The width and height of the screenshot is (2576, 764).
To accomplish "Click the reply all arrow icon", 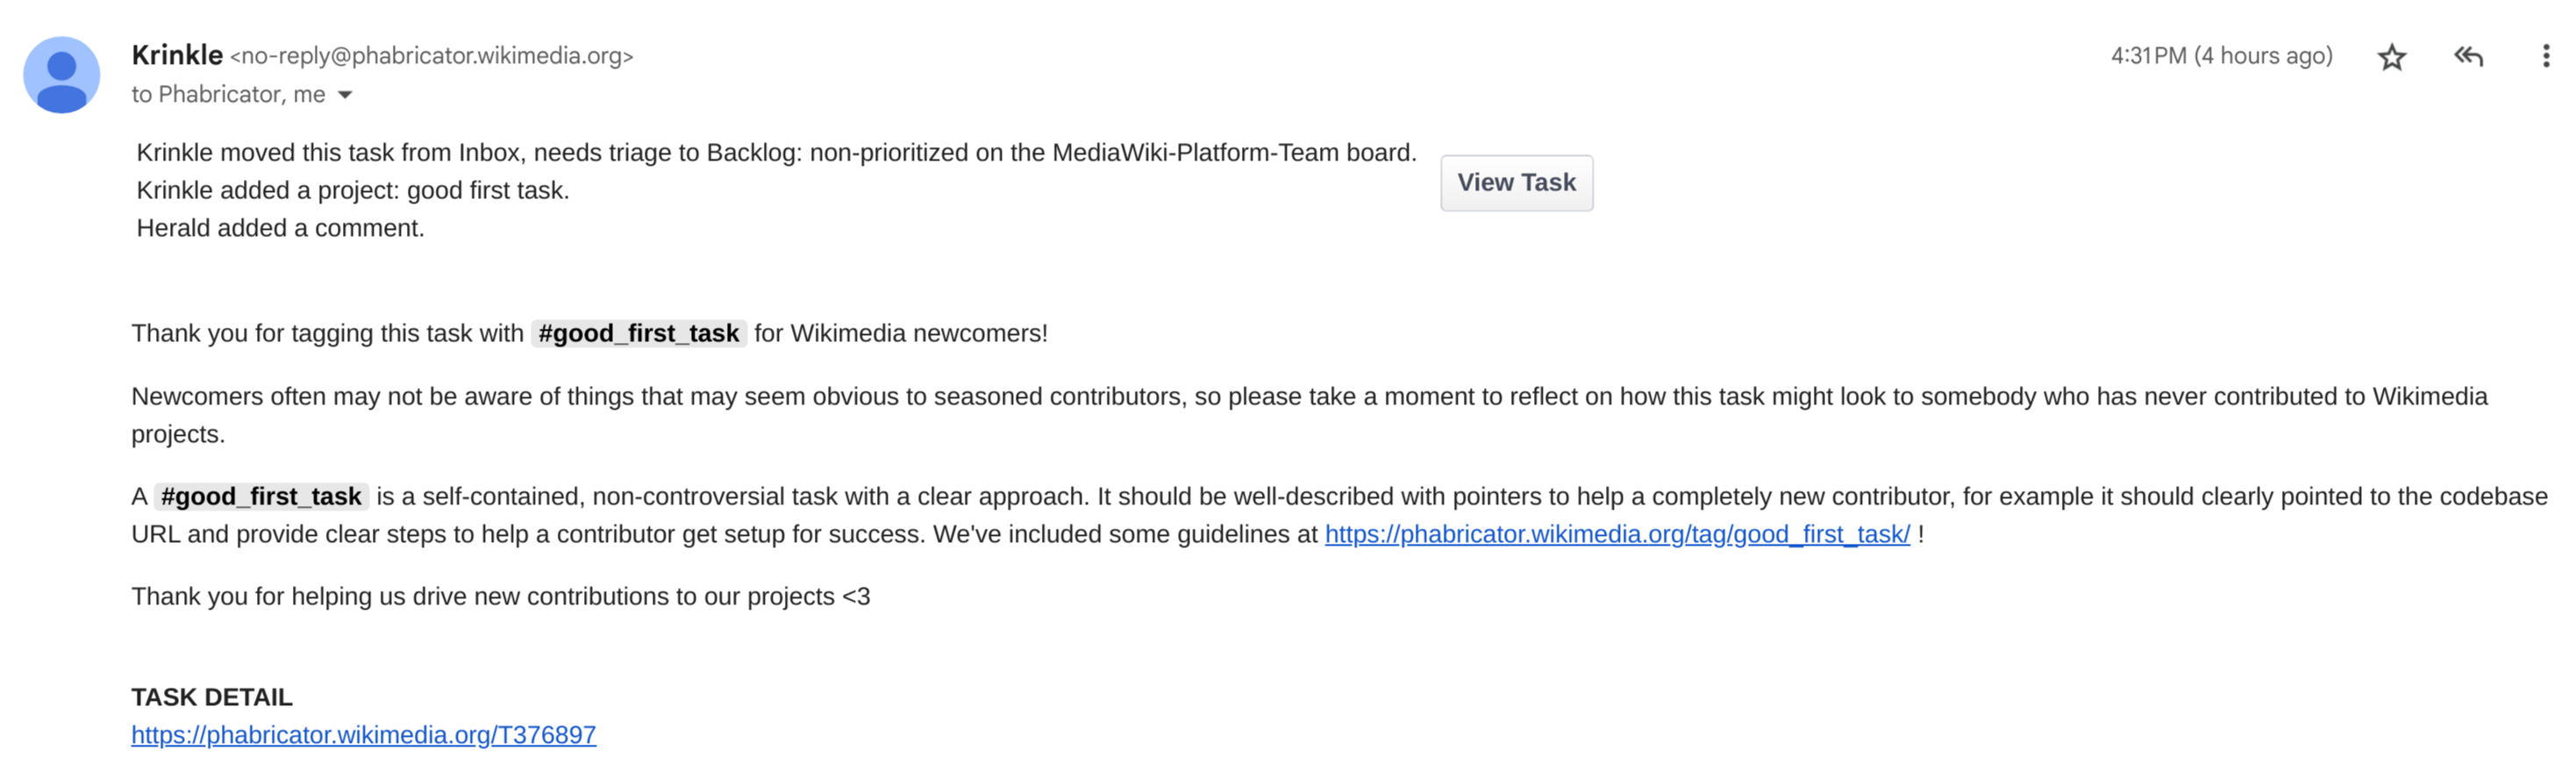I will point(2468,56).
